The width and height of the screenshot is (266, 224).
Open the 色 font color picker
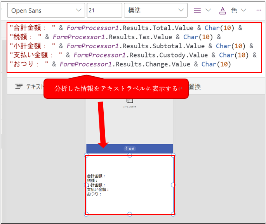[x=233, y=10]
